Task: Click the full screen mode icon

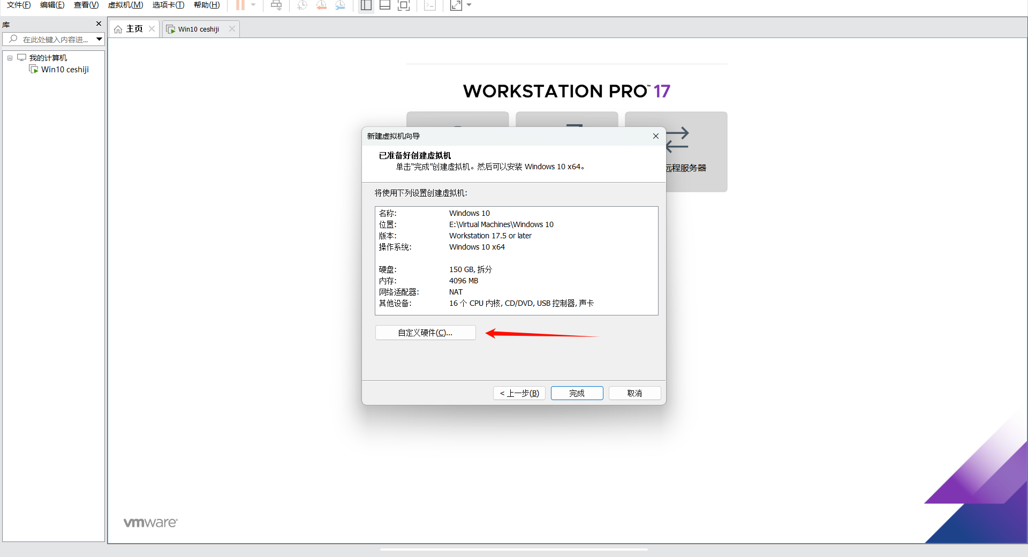Action: tap(404, 5)
